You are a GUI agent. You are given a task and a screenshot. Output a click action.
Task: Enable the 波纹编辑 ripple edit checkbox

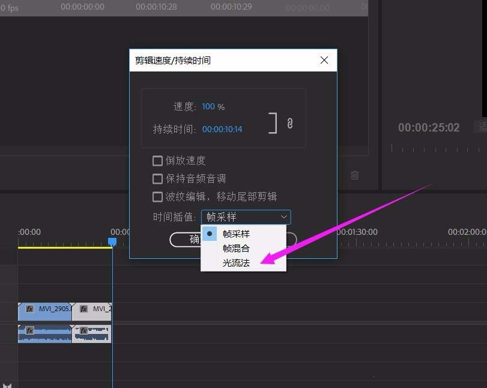tap(157, 196)
